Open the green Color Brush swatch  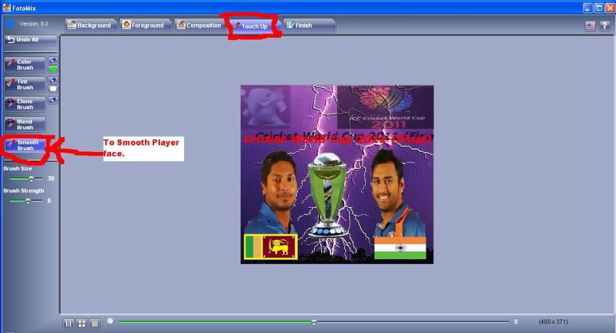(53, 69)
